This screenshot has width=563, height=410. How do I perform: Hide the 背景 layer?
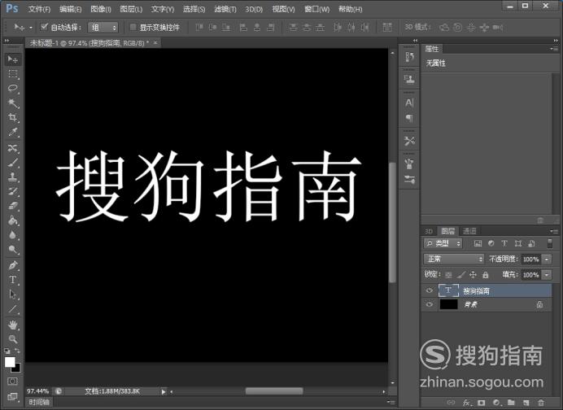coord(430,304)
